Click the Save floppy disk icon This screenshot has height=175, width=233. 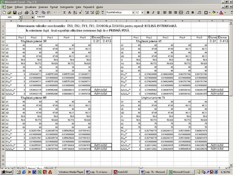pyautogui.click(x=15, y=13)
